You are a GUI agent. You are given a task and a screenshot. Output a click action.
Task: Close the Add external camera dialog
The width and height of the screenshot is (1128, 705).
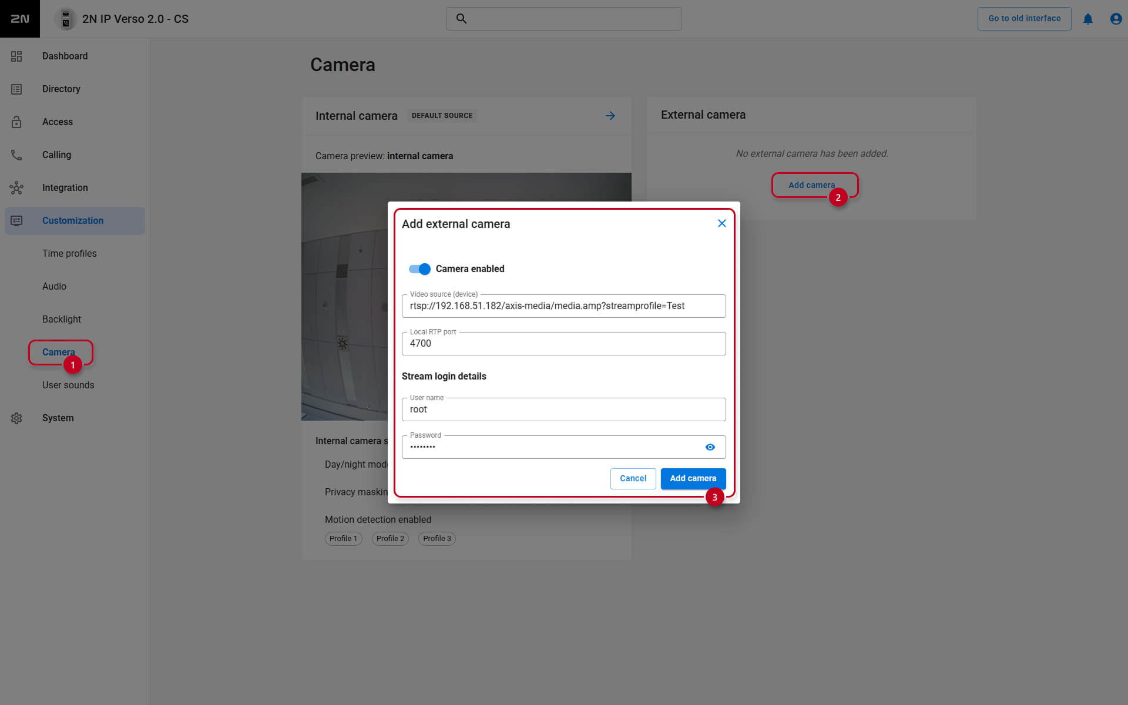[722, 223]
